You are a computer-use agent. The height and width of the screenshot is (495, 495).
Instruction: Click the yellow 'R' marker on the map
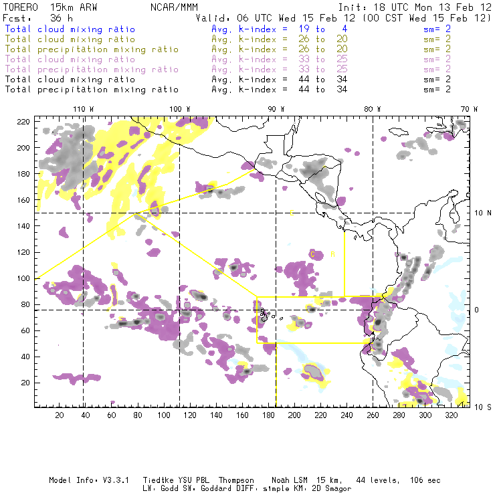[332, 254]
